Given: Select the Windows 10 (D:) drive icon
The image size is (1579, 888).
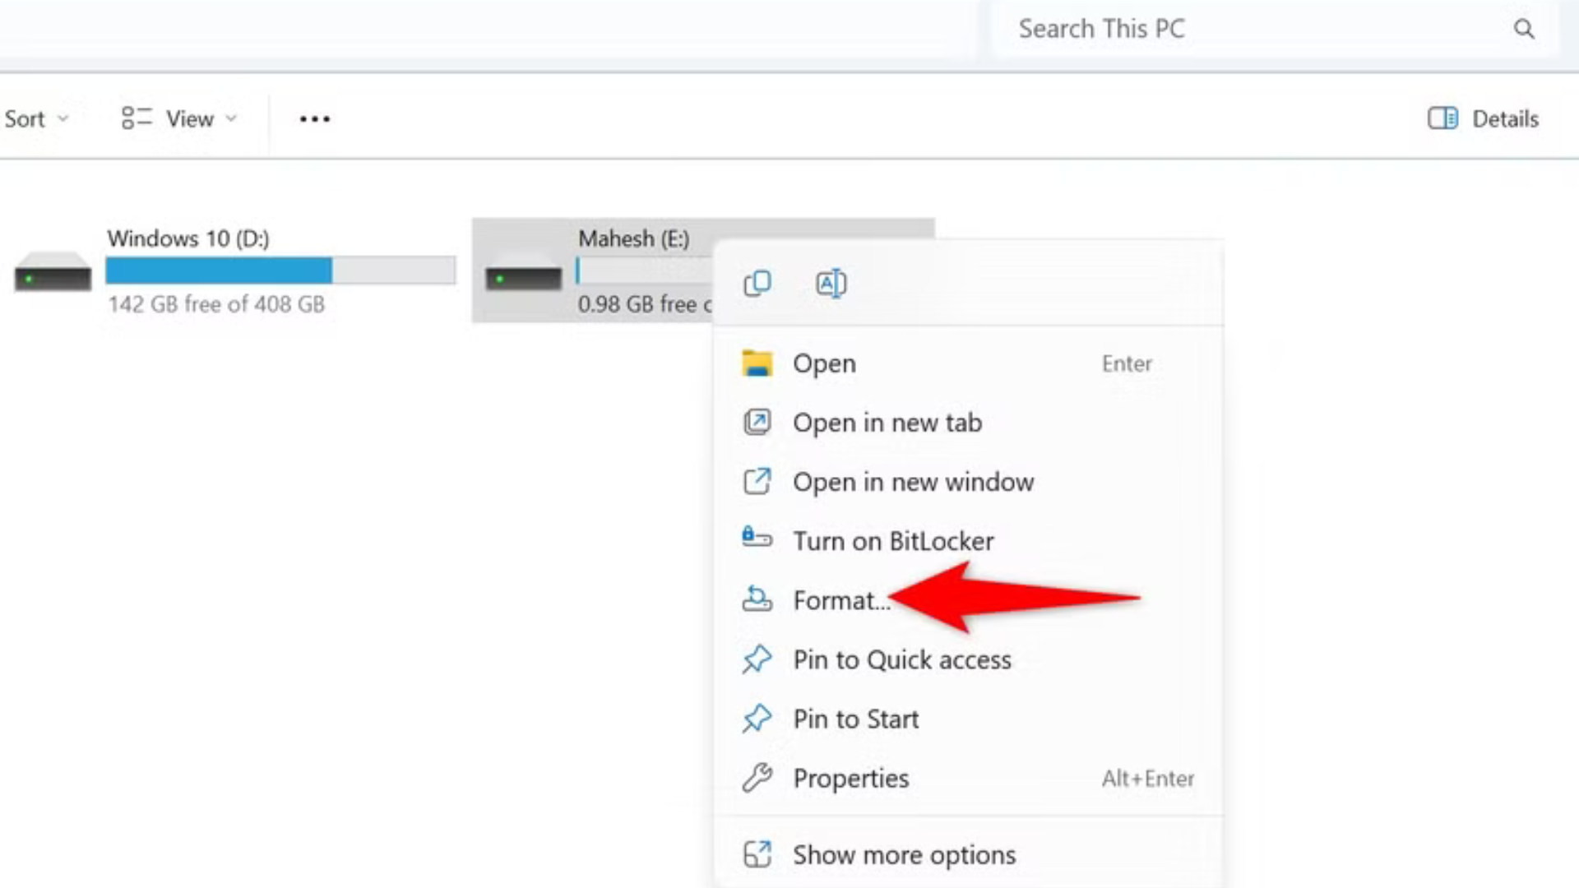Looking at the screenshot, I should tap(53, 271).
